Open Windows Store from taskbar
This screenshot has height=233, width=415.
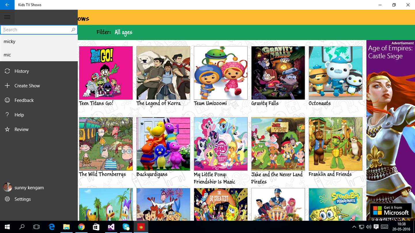[96, 227]
